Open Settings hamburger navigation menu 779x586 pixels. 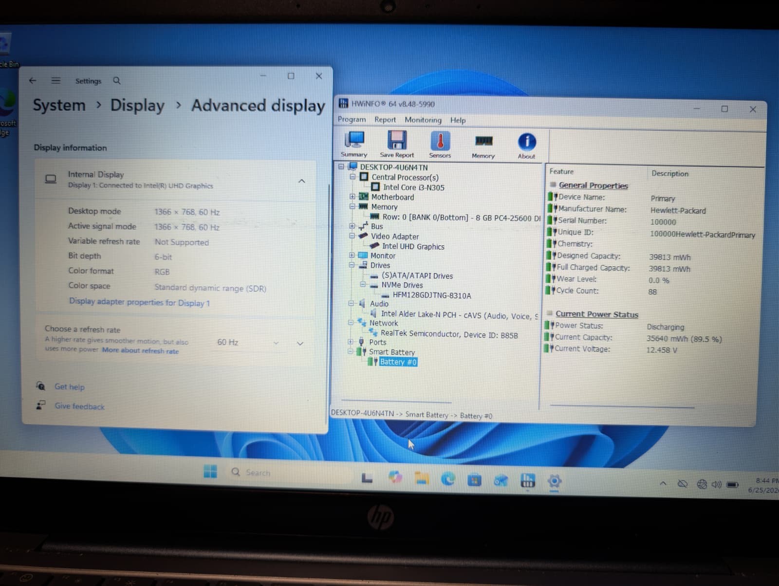click(x=56, y=81)
